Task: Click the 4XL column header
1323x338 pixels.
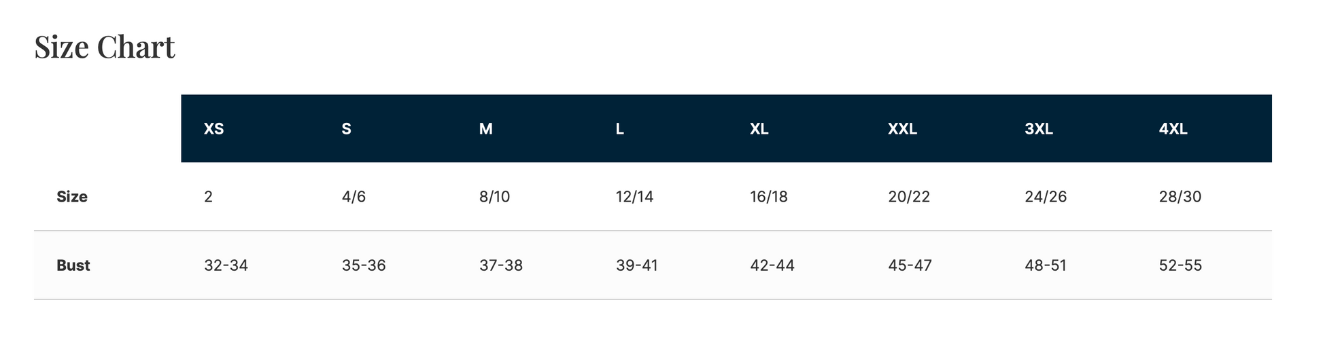Action: (x=1173, y=129)
